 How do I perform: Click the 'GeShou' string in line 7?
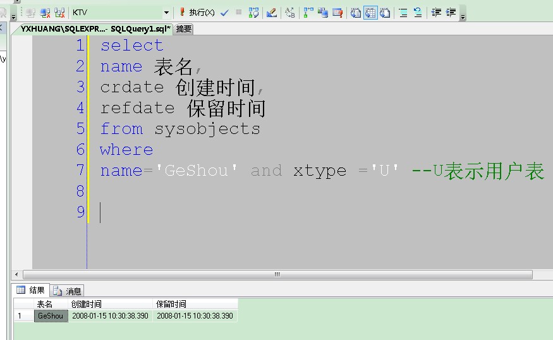(x=197, y=171)
